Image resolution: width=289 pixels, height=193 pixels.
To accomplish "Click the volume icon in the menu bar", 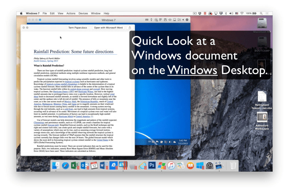I will coord(231,13).
